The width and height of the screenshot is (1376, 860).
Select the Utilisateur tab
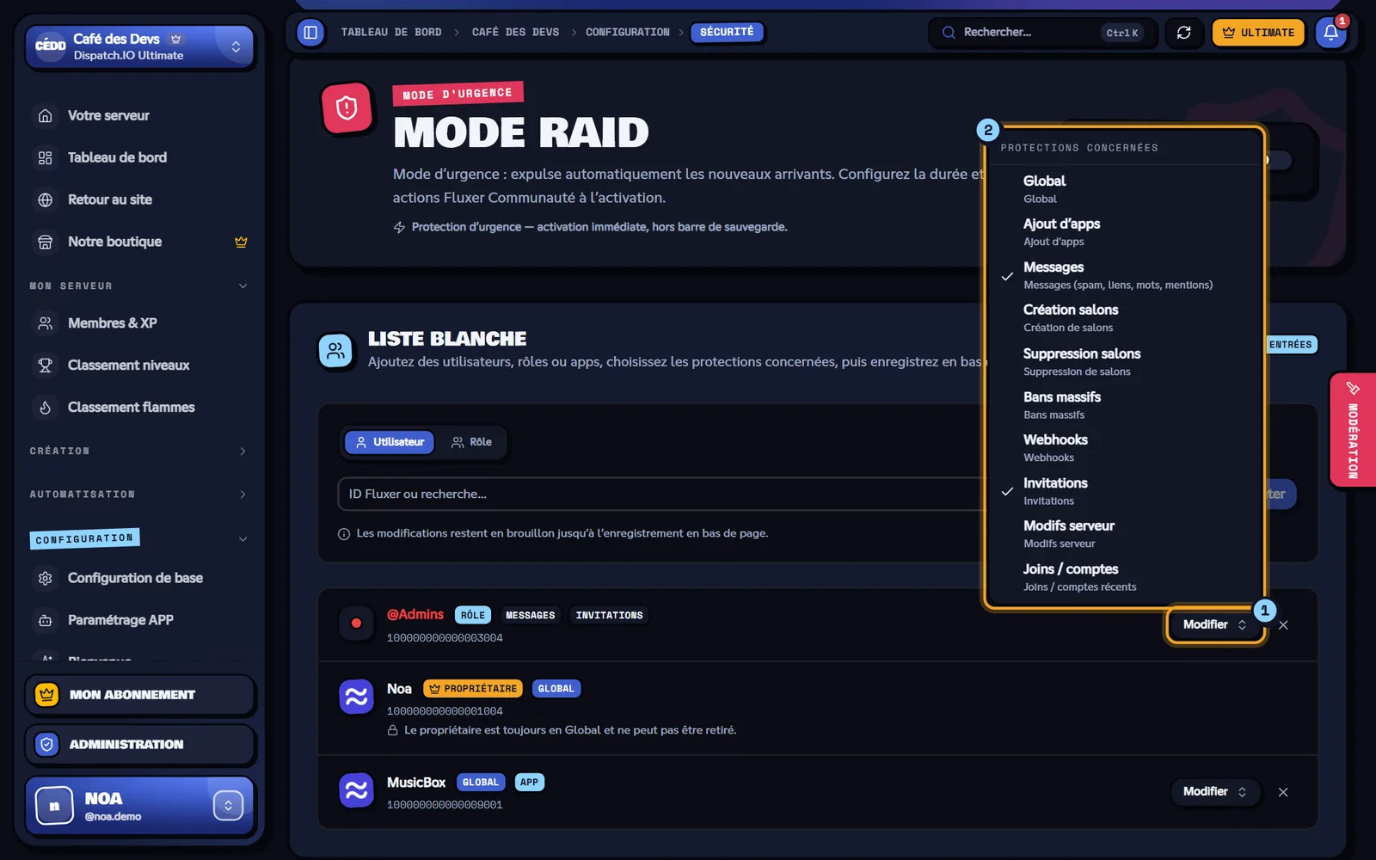(x=390, y=442)
